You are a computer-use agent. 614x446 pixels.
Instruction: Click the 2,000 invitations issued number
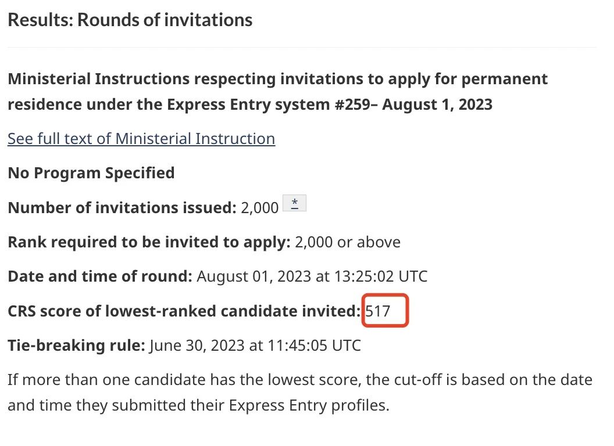pyautogui.click(x=260, y=208)
